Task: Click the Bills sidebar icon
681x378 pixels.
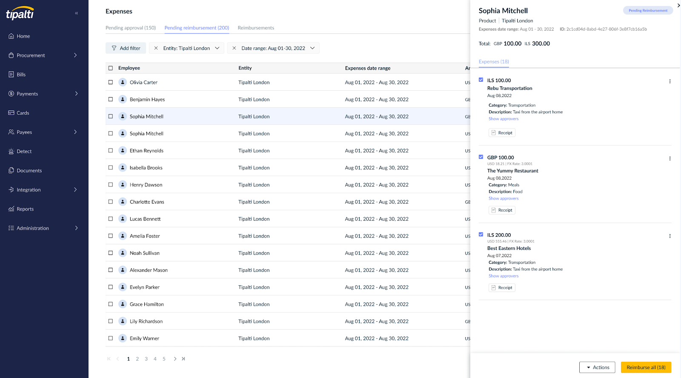Action: [x=11, y=74]
